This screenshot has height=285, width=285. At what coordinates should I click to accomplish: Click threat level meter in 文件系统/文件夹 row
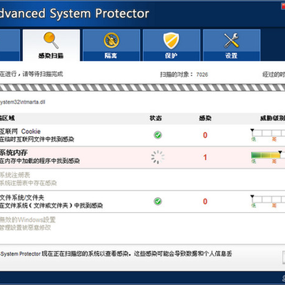(268, 199)
